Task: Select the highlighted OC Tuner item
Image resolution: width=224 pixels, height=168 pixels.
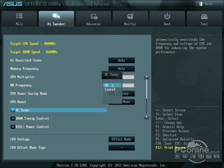Action: (x=59, y=110)
